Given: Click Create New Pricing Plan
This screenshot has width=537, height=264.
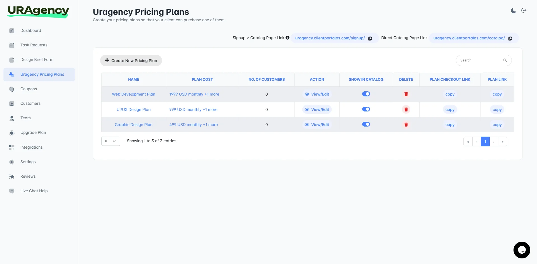Looking at the screenshot, I should (x=131, y=60).
